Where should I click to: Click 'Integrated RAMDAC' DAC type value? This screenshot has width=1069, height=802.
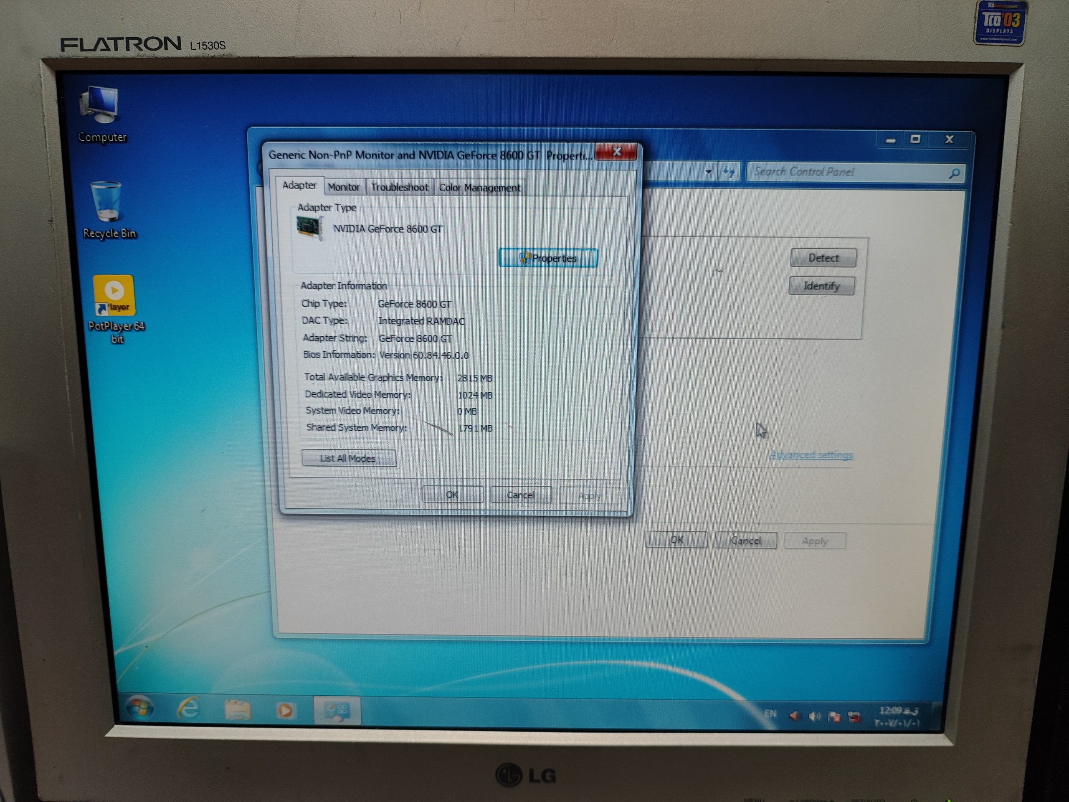click(x=421, y=321)
